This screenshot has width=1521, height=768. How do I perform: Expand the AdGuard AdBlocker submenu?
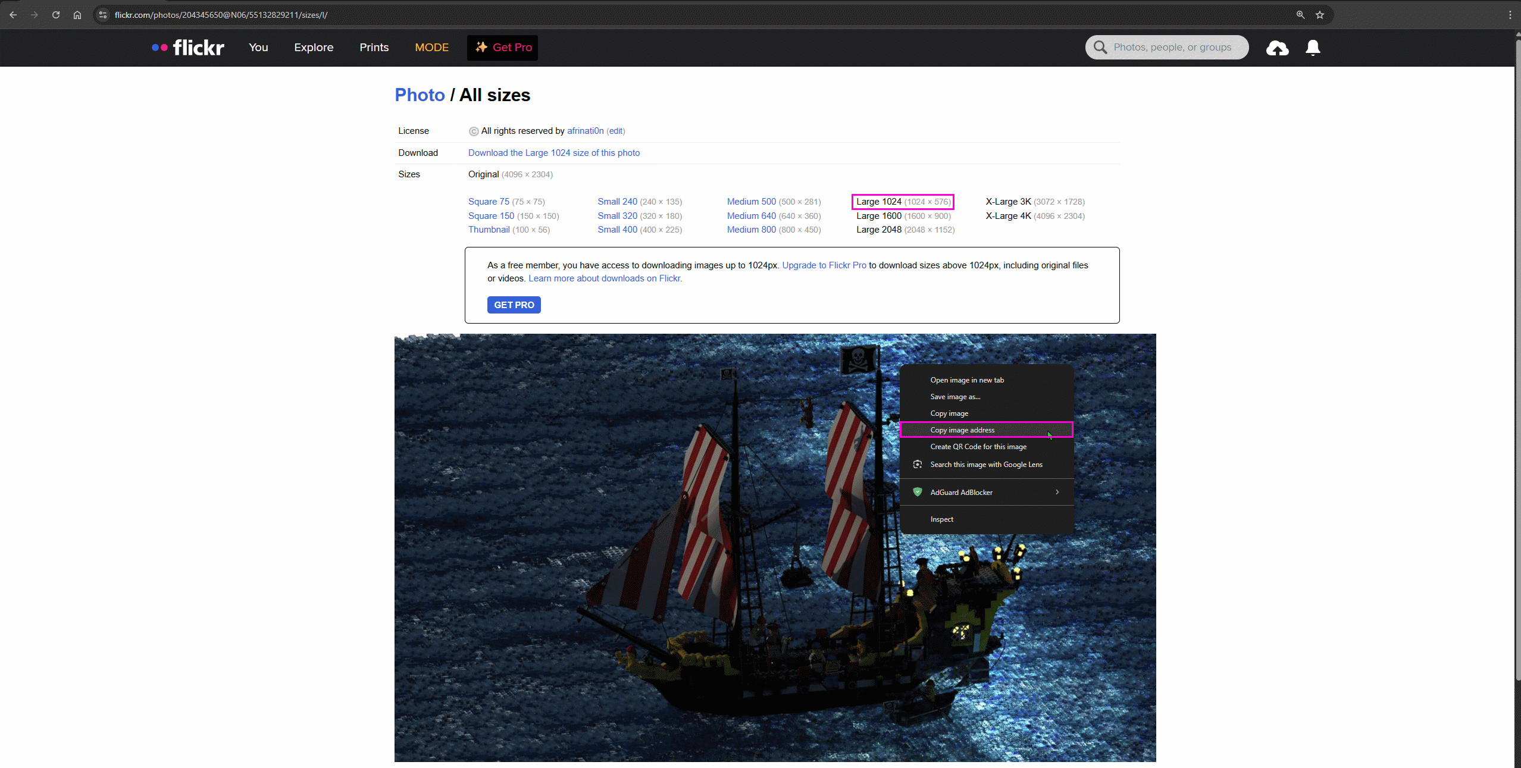pos(1057,492)
